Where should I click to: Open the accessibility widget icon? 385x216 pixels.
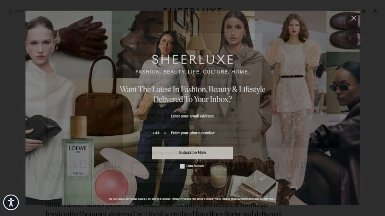11,202
